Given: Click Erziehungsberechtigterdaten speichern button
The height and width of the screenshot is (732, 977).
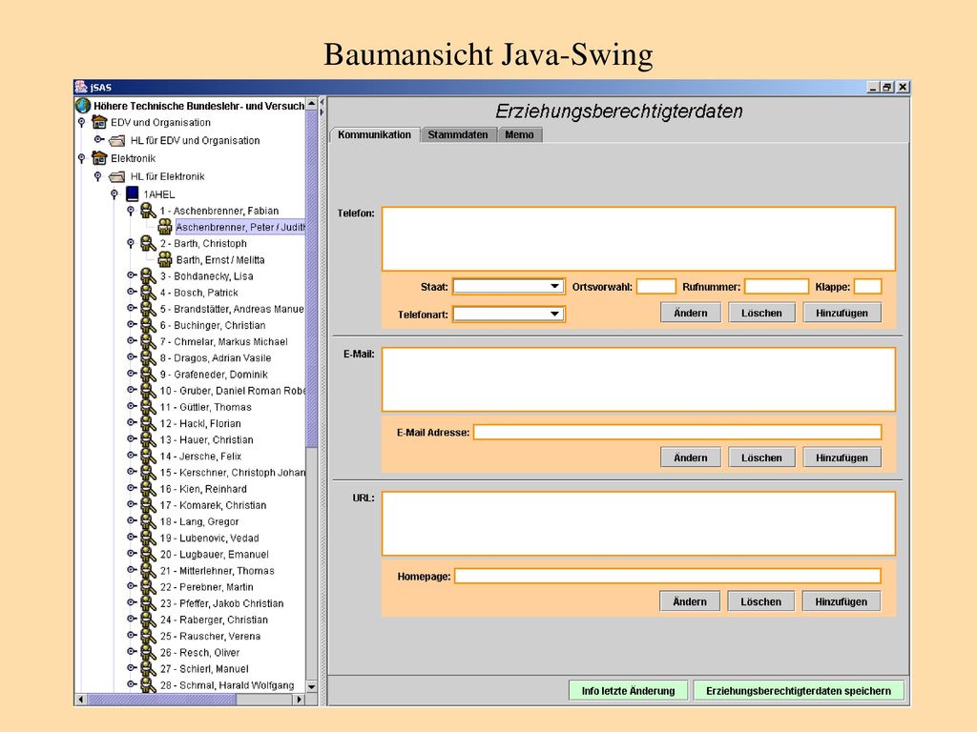Looking at the screenshot, I should (x=799, y=690).
